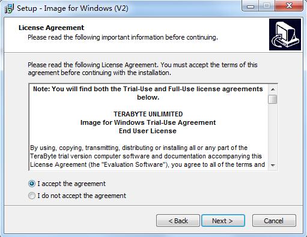Go back with the < Back button

click(x=178, y=221)
